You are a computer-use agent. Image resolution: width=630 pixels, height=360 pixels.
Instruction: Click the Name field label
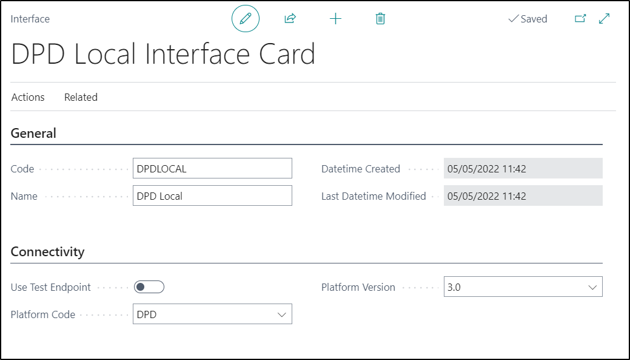tap(24, 196)
